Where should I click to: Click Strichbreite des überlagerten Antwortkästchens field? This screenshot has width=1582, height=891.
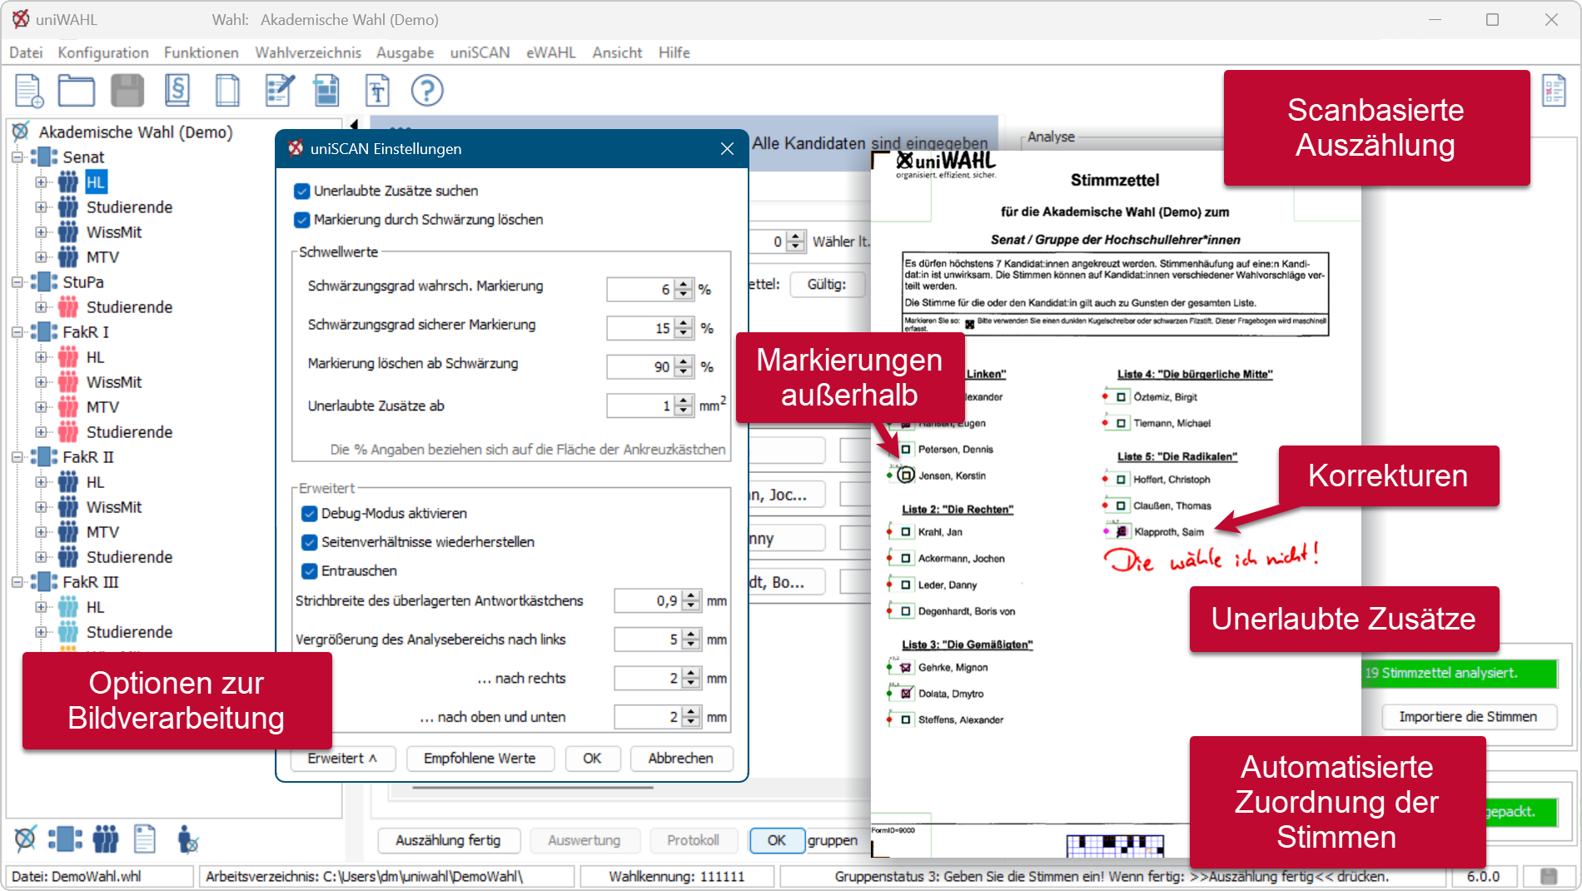point(649,600)
